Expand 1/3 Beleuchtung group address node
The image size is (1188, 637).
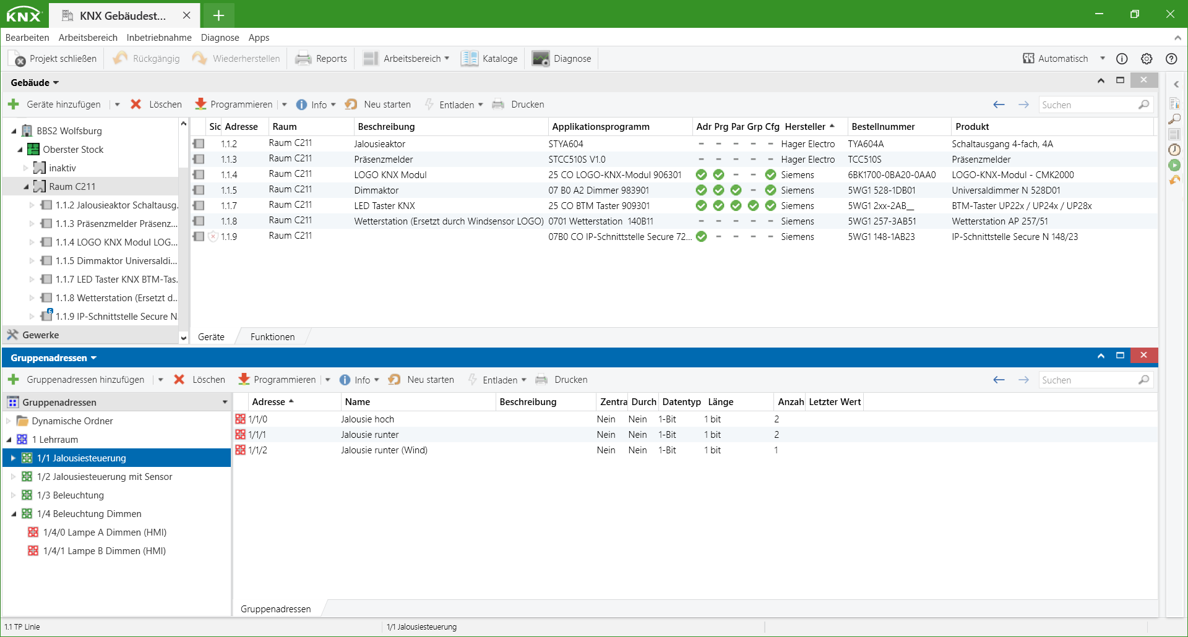(13, 495)
